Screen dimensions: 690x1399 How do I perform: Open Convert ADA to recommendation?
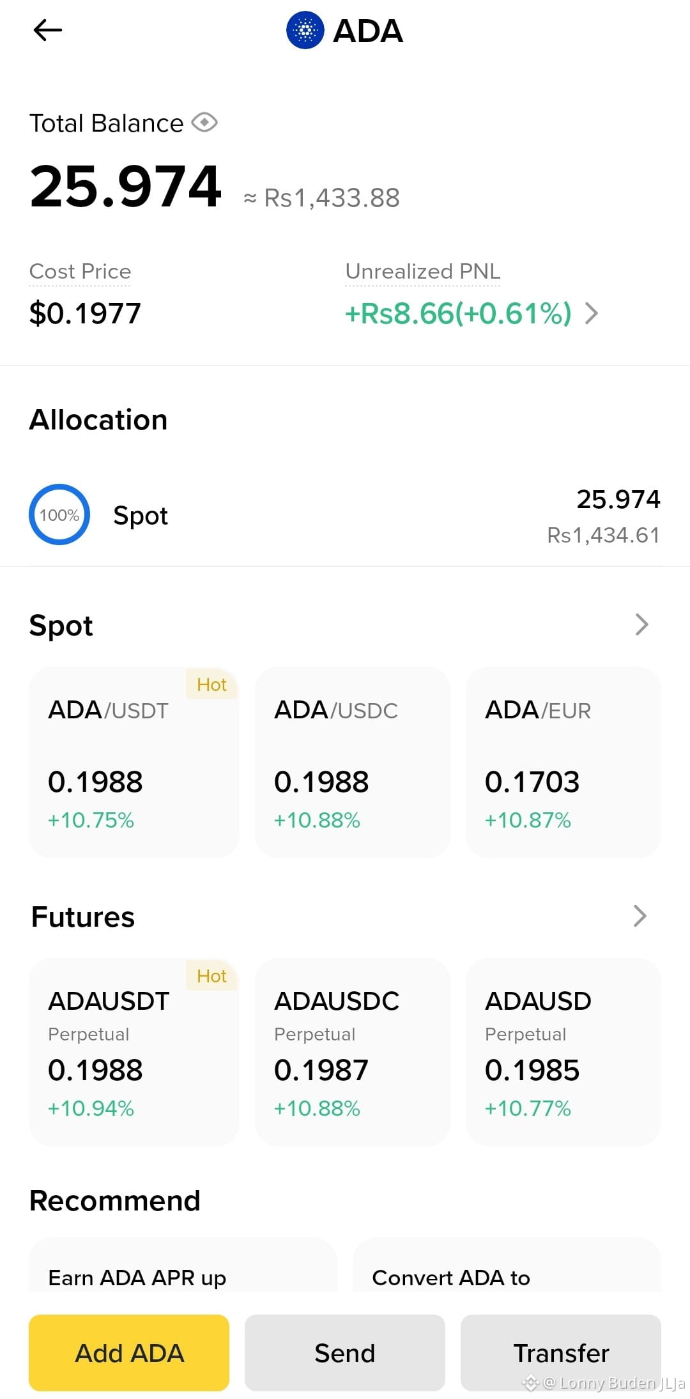click(507, 1265)
